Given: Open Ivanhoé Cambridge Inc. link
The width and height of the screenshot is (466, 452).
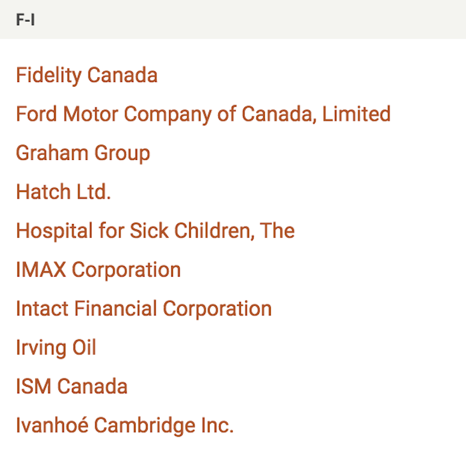Looking at the screenshot, I should tap(124, 425).
